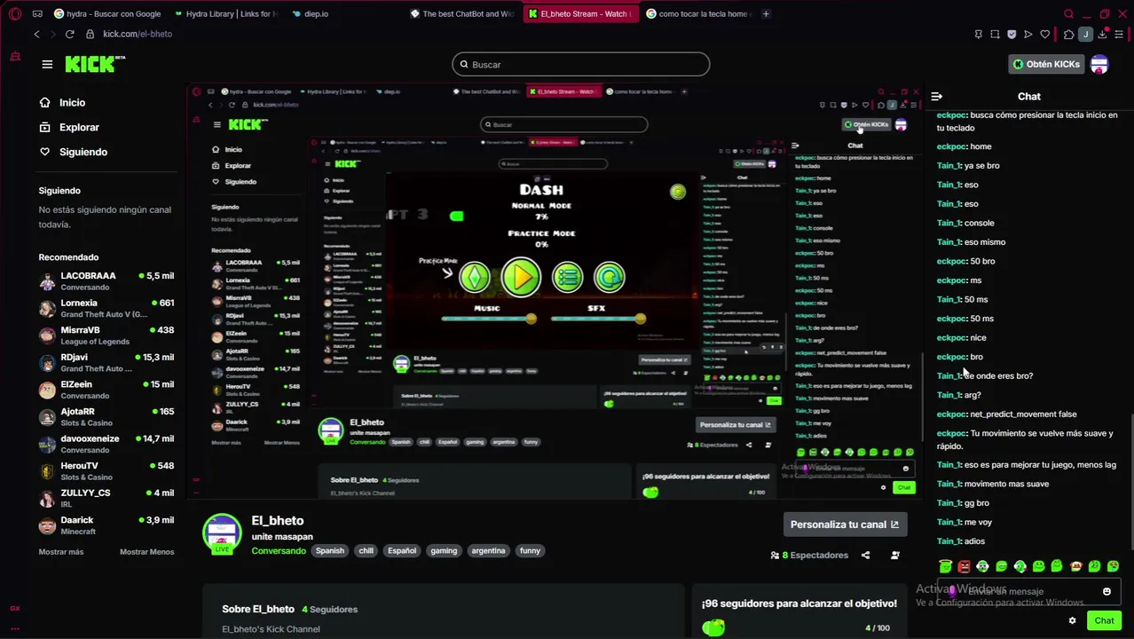The image size is (1134, 639).
Task: Open MisrraVB League of Legends channel
Action: click(106, 335)
